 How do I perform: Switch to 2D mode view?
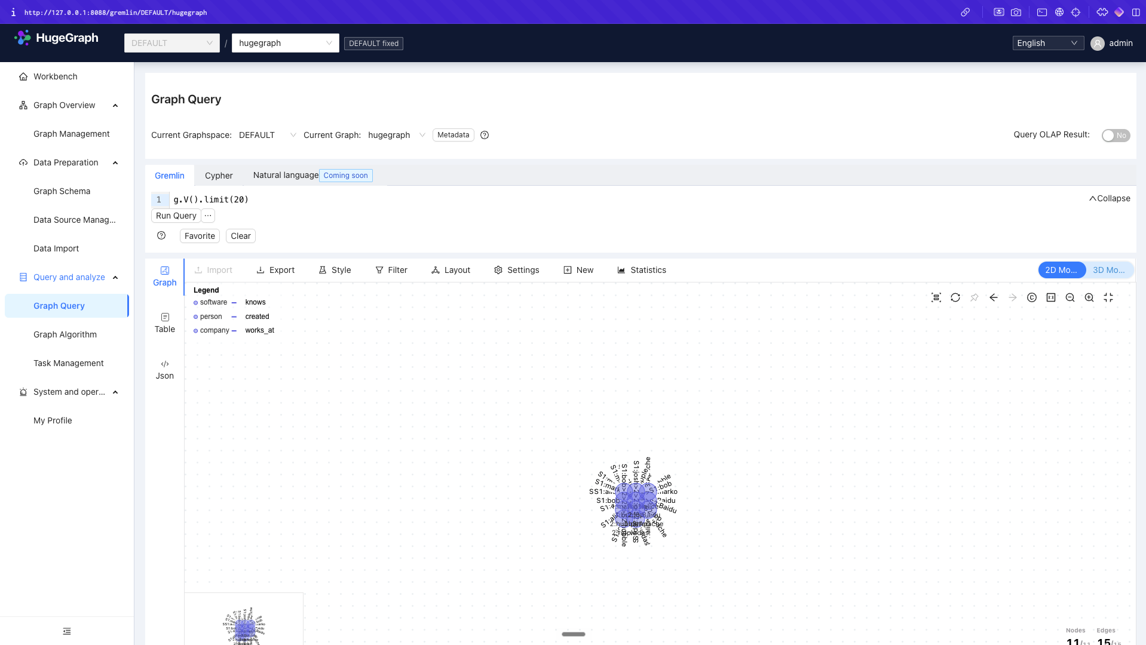point(1062,270)
